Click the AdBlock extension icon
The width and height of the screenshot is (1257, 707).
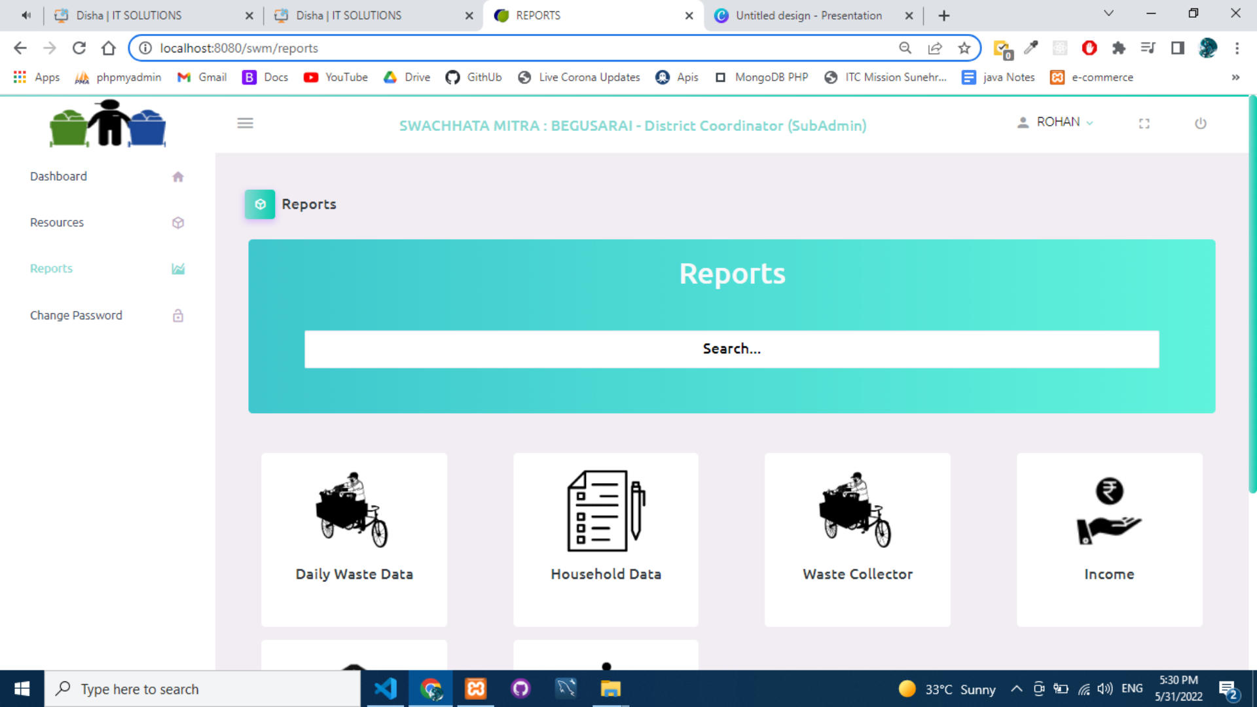(x=1089, y=48)
